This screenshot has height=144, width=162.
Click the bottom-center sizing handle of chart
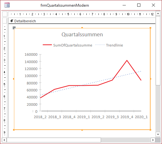tap(82, 130)
